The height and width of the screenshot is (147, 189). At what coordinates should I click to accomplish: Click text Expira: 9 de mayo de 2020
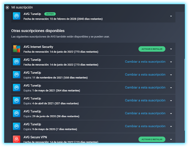(x=50, y=129)
